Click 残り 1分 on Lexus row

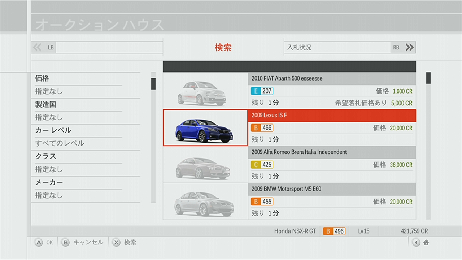point(265,139)
